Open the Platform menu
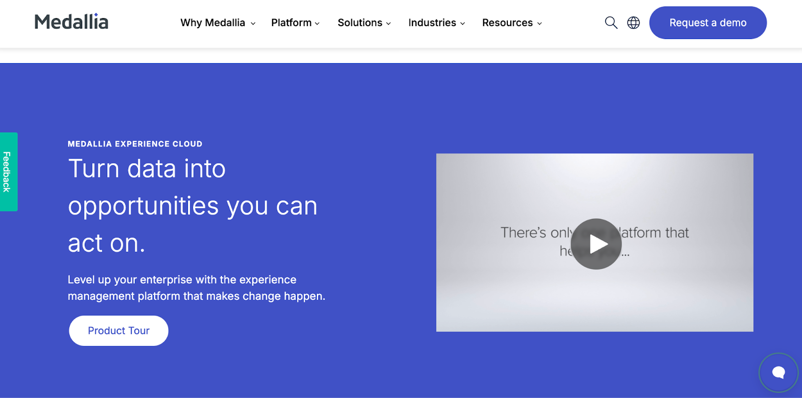Screen dimensions: 802x398 (x=295, y=23)
